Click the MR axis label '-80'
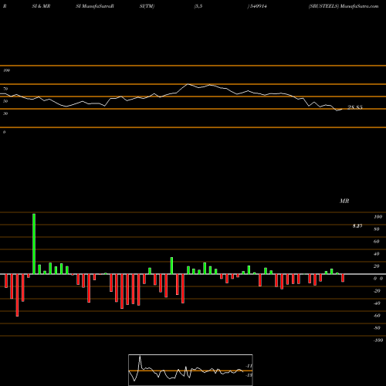 pyautogui.click(x=377, y=328)
